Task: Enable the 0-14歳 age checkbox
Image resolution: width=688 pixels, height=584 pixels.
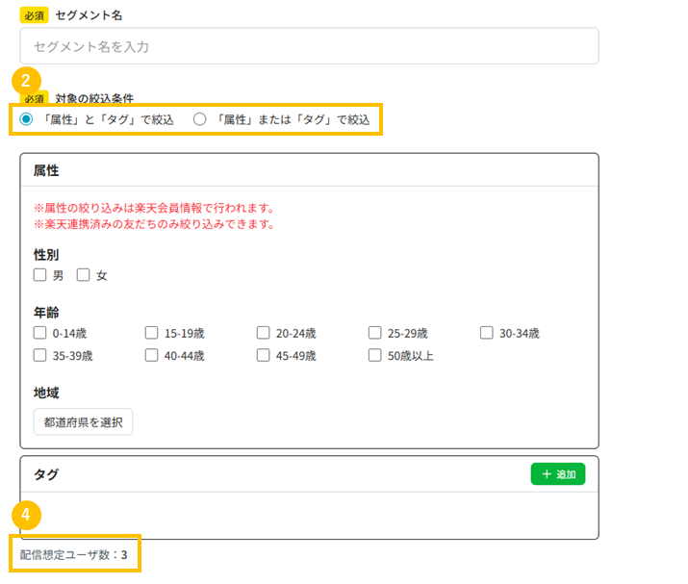Action: tap(40, 333)
